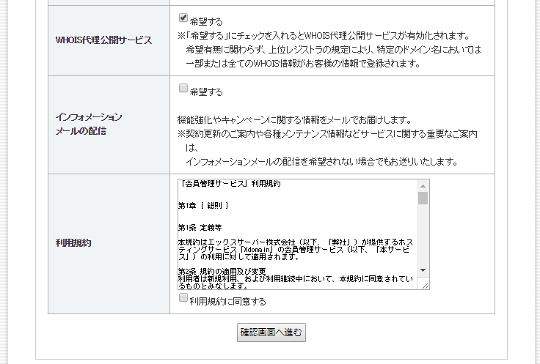Select the 利用規約 row heading
Screen dimensions: 540x364
[x=72, y=242]
